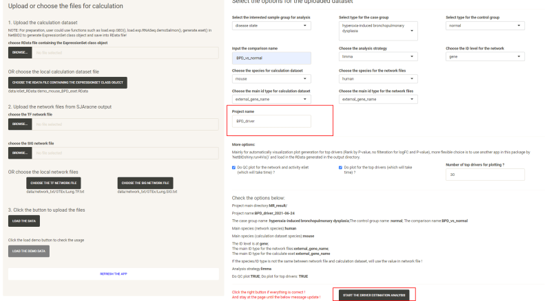
Task: Click the SIG network file path field
Action: (x=125, y=153)
